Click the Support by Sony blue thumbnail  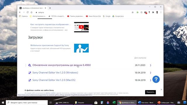(x=81, y=48)
